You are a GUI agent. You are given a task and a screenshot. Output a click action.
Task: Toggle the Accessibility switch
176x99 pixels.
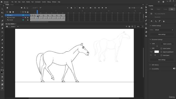click(x=174, y=68)
